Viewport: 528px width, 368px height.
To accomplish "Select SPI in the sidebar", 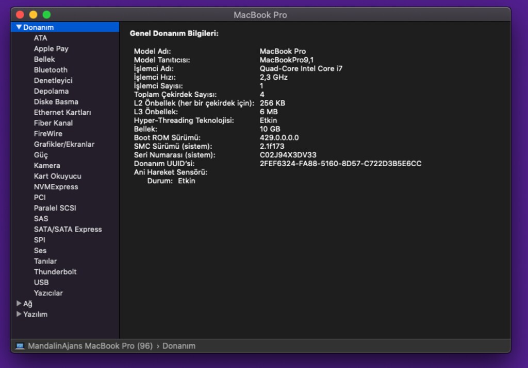I will click(x=39, y=240).
